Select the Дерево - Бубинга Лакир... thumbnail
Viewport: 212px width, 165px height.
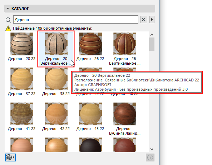[125, 114]
